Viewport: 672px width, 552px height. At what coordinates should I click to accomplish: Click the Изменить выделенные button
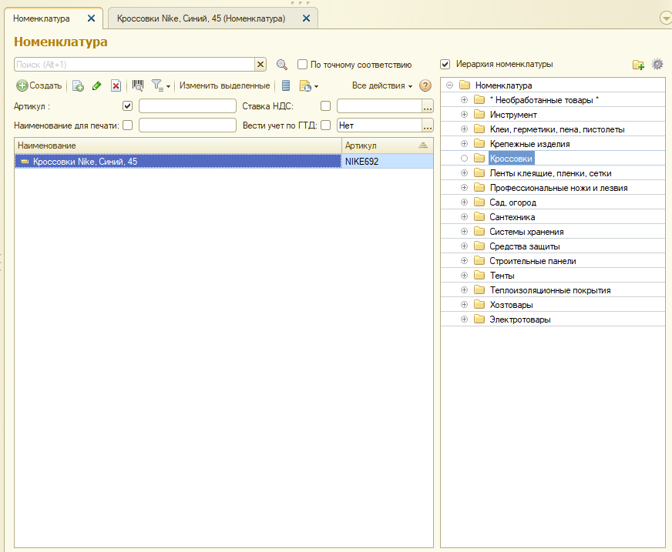click(x=224, y=86)
